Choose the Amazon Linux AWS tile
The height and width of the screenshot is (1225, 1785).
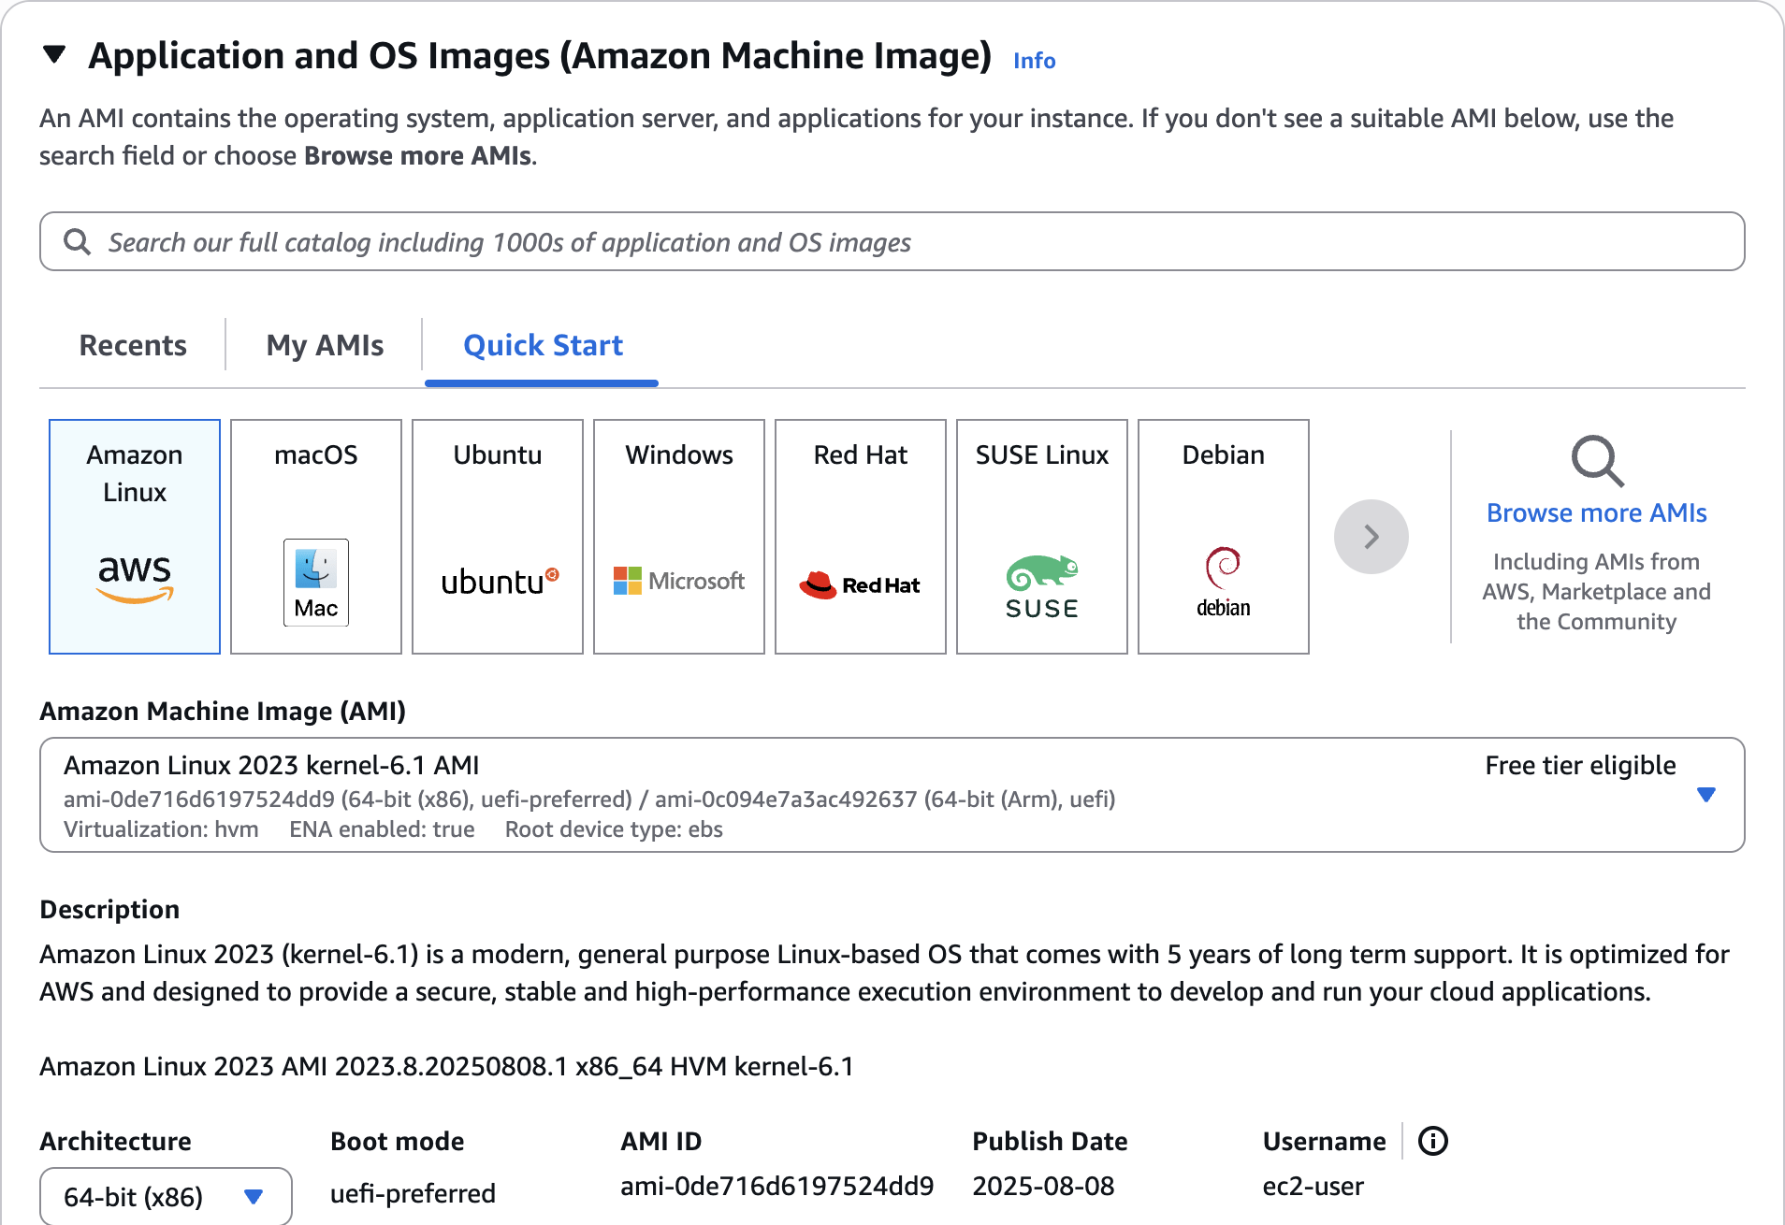point(135,537)
